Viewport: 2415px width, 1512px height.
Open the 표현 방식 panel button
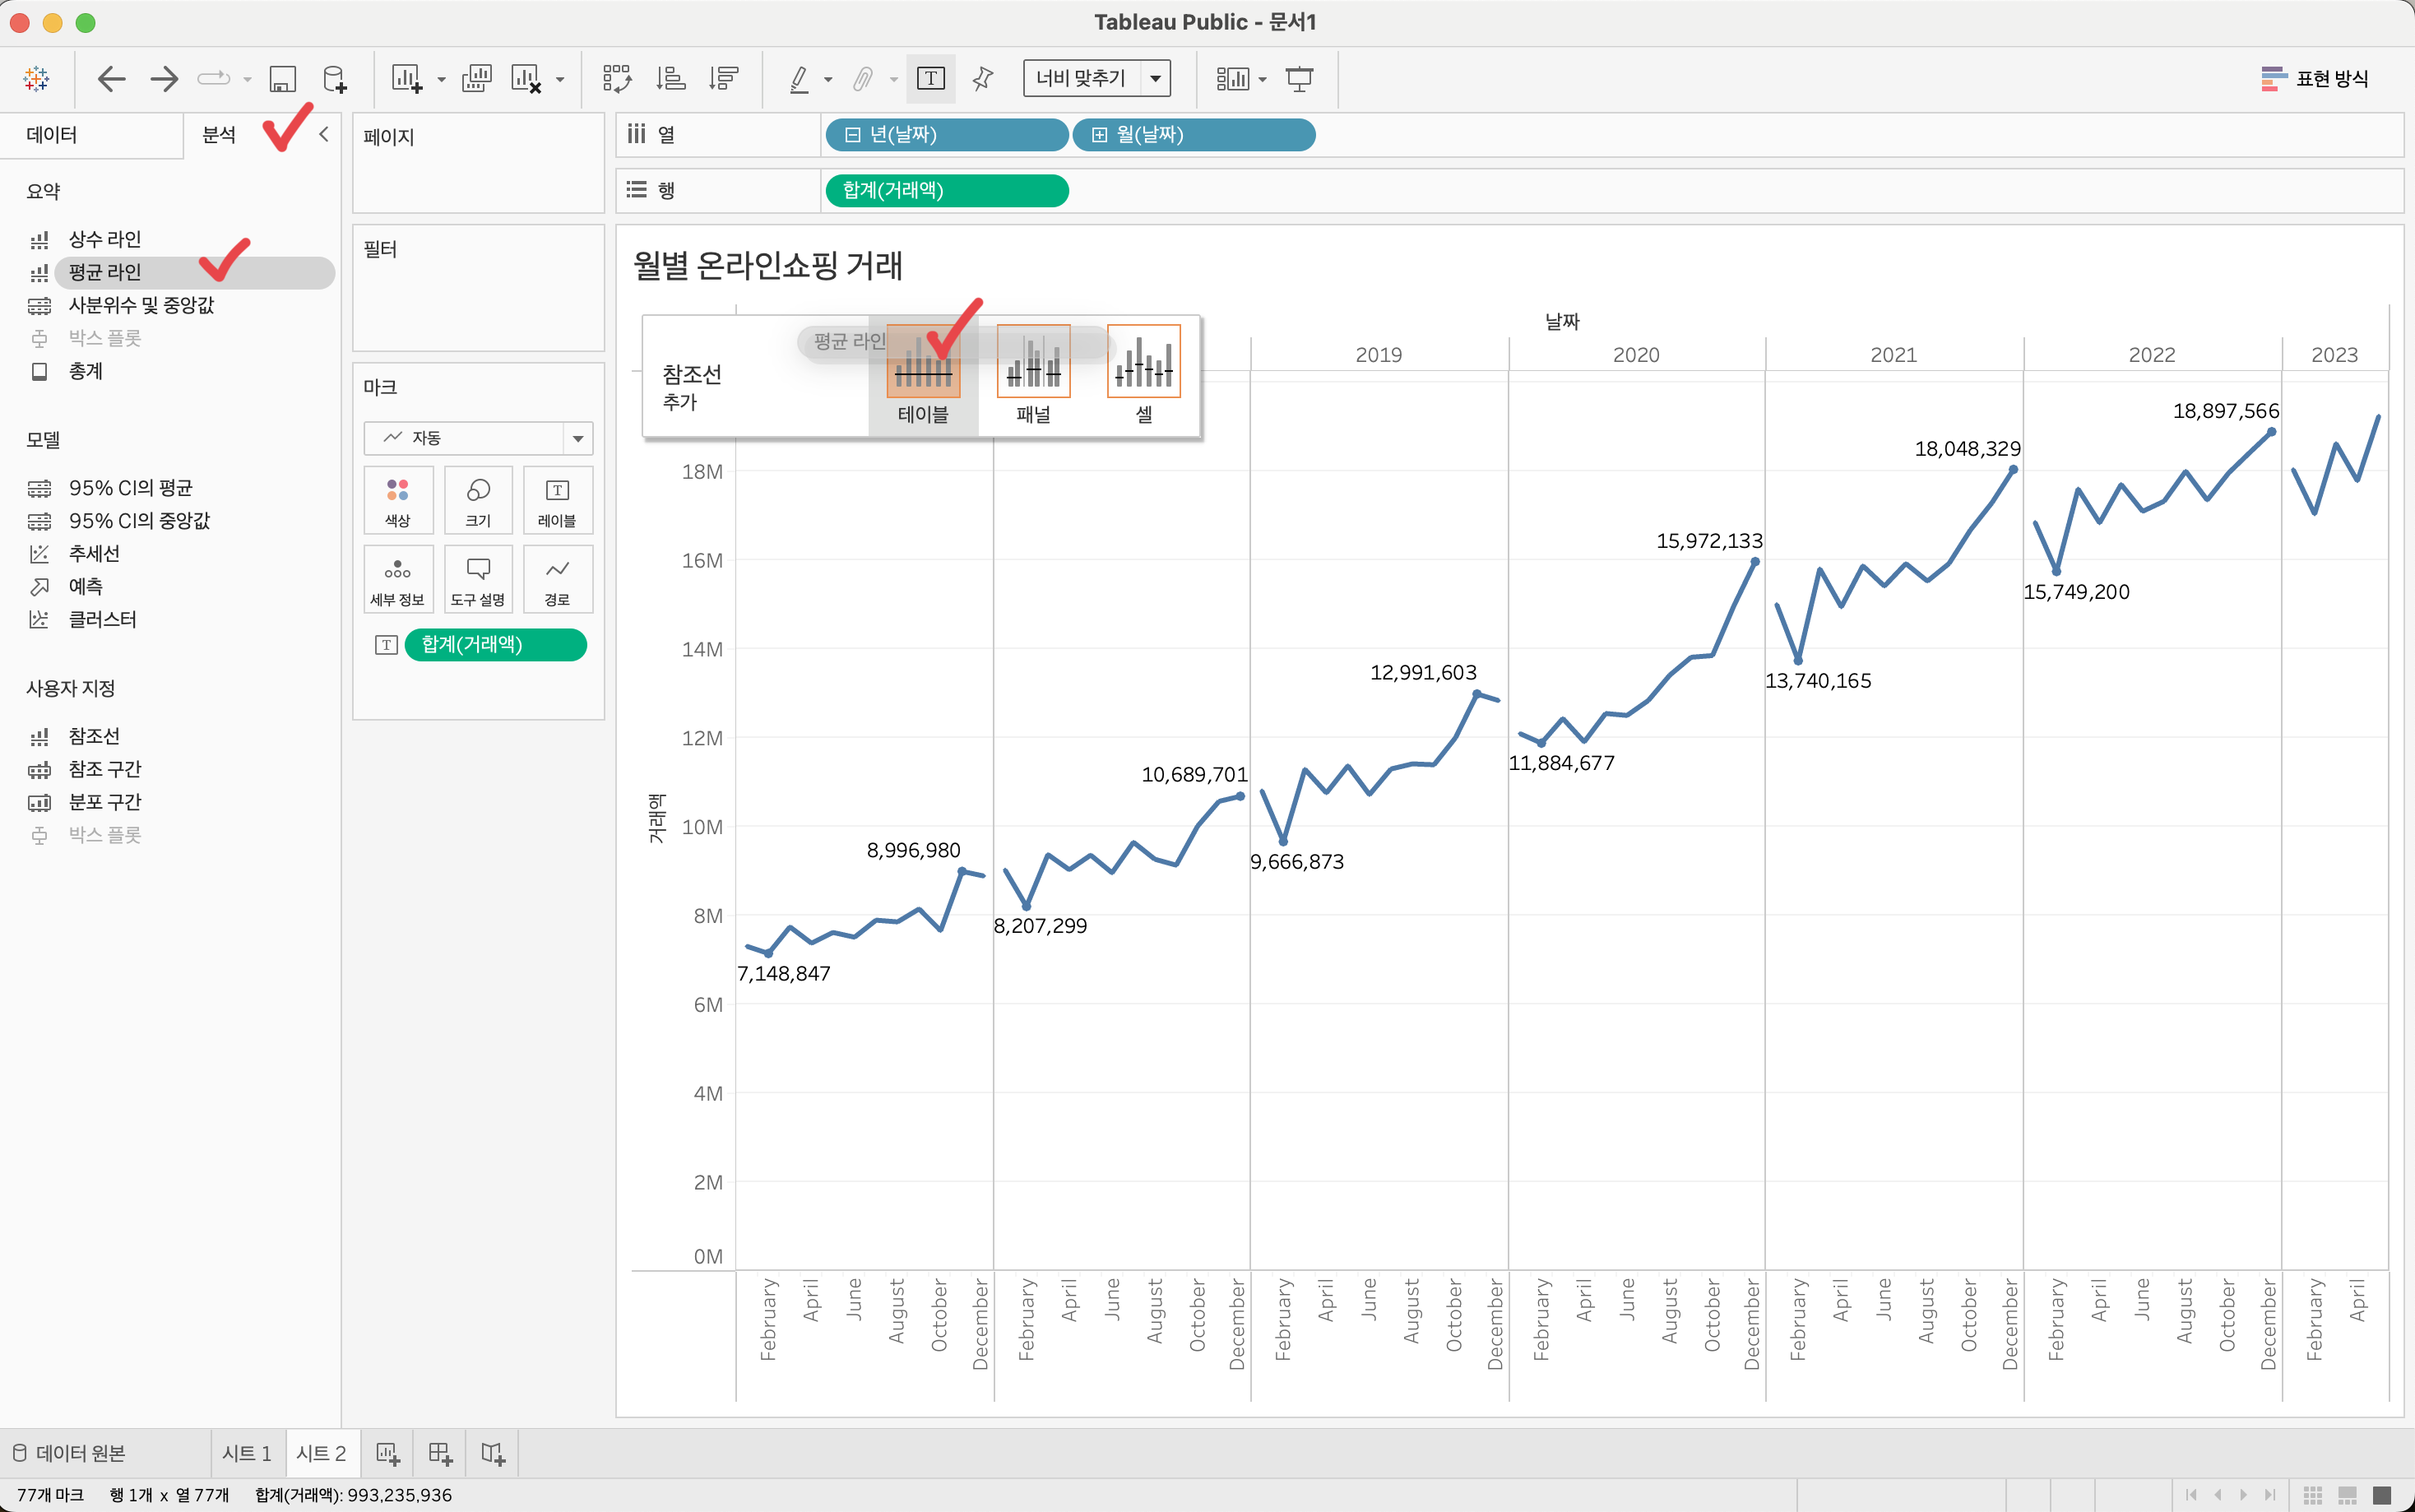coord(2314,79)
